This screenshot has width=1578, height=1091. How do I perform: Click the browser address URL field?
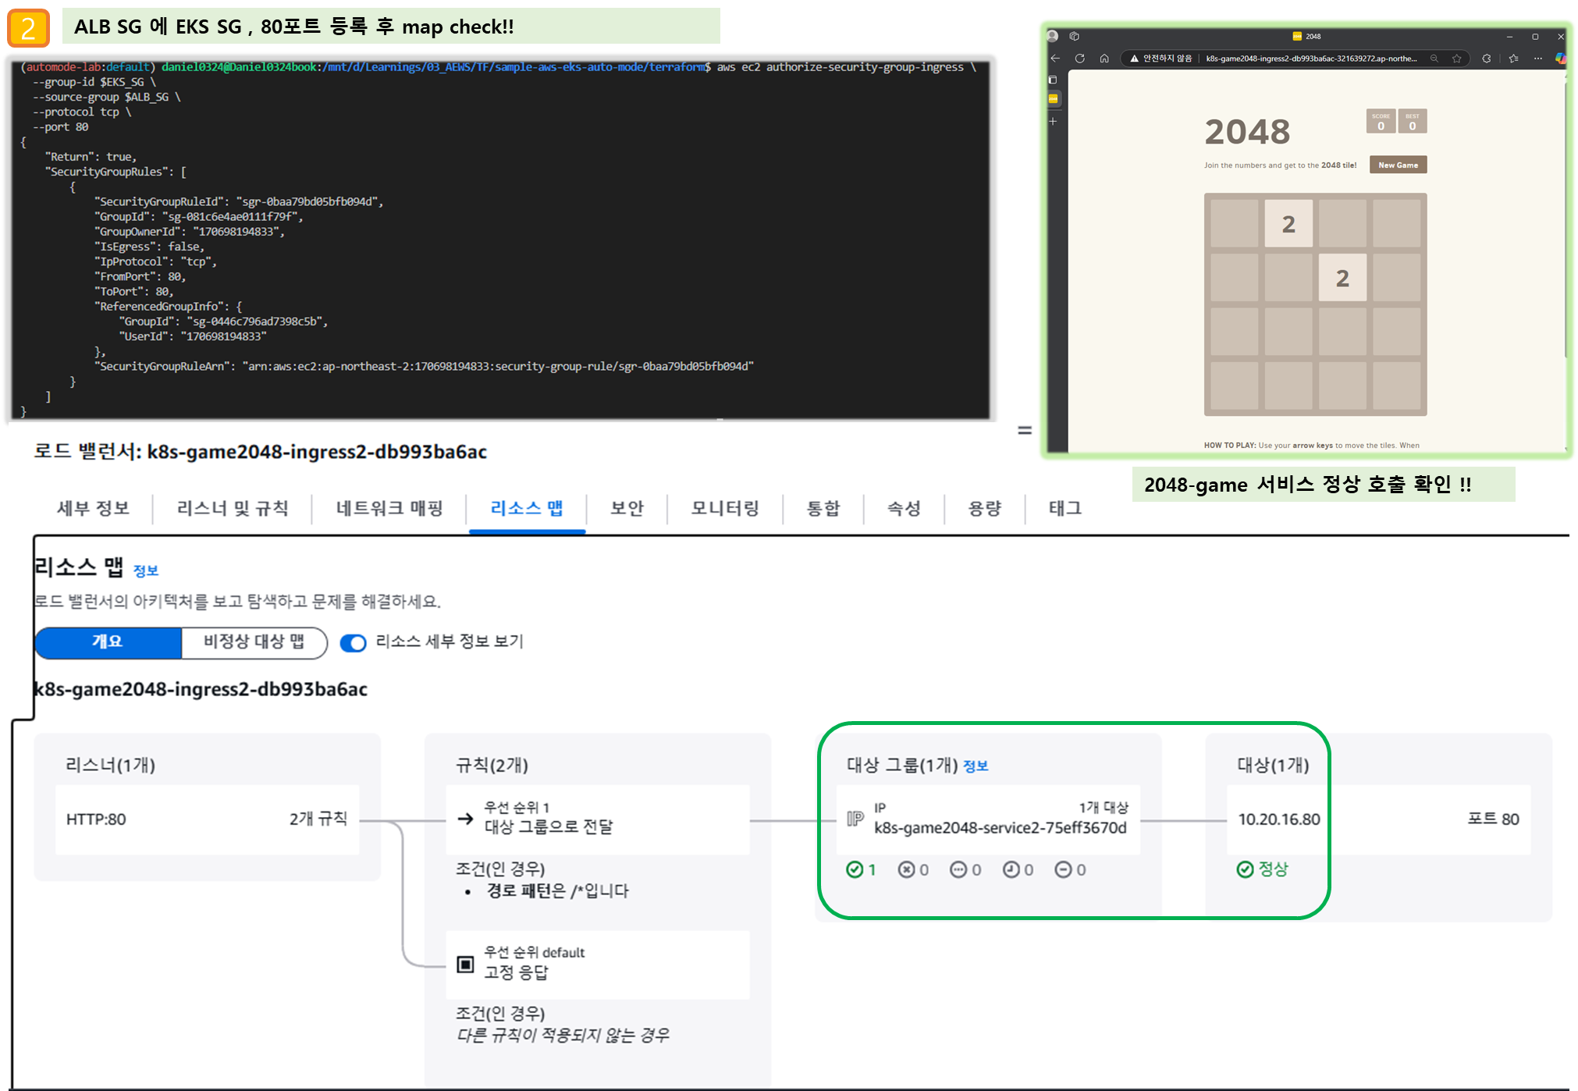(1311, 59)
